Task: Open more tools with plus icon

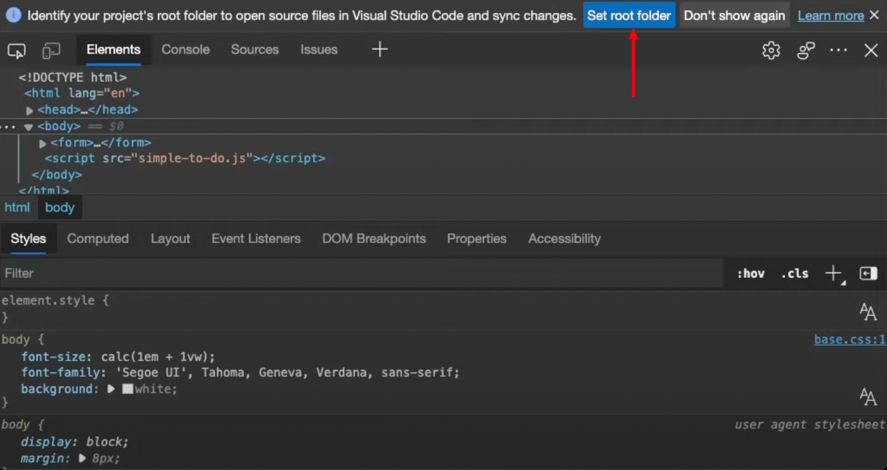Action: (380, 49)
